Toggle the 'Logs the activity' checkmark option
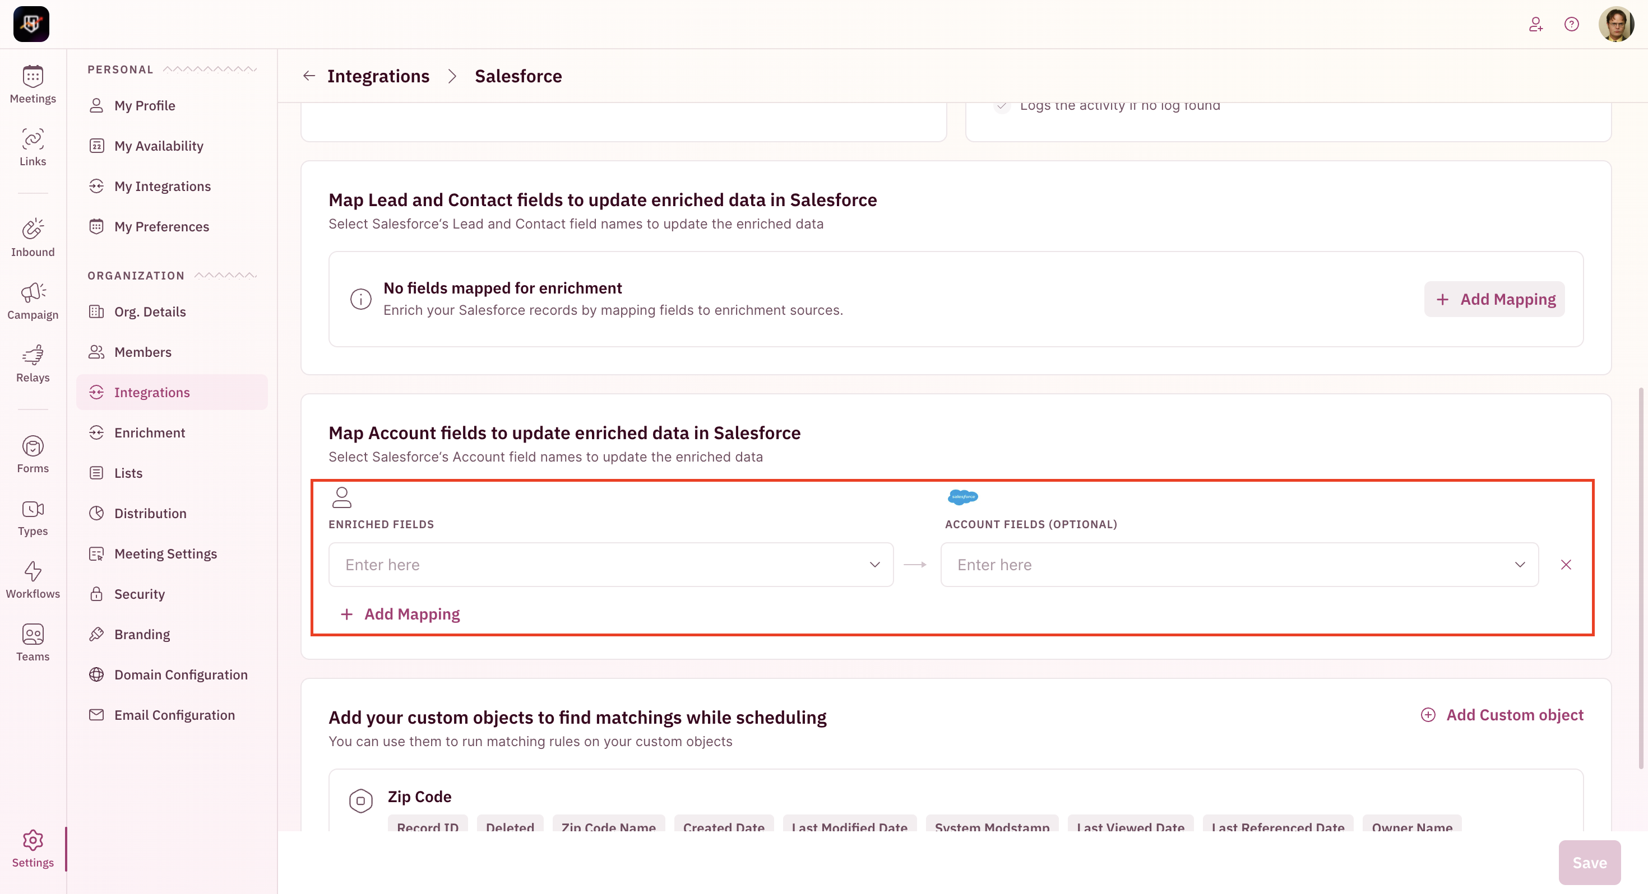Image resolution: width=1648 pixels, height=894 pixels. [1002, 106]
